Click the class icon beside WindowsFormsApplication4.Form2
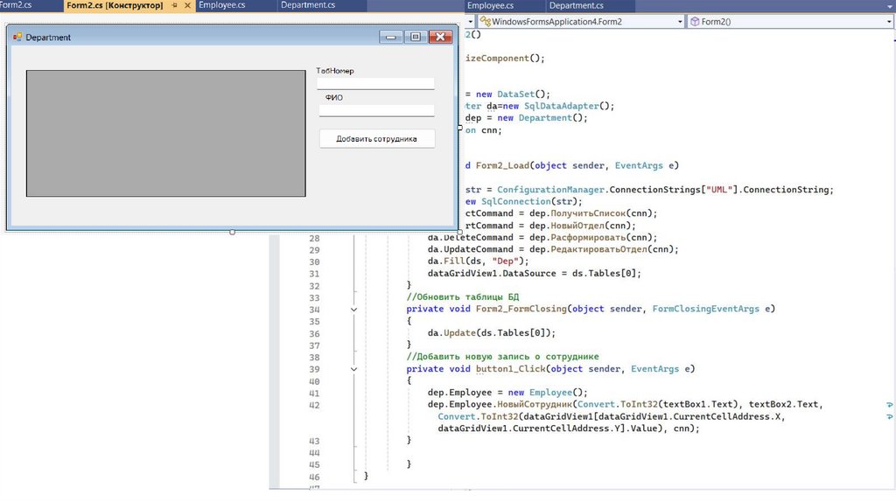This screenshot has height=502, width=896. tap(485, 21)
